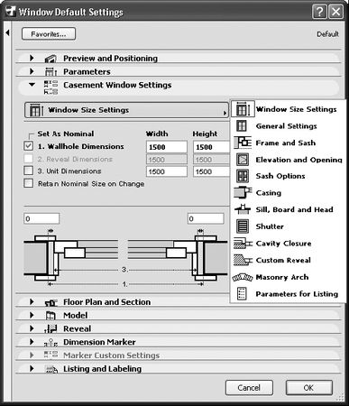This screenshot has width=349, height=406.
Task: Uncheck Wallhole Dimensions nominal checkbox
Action: tap(29, 146)
